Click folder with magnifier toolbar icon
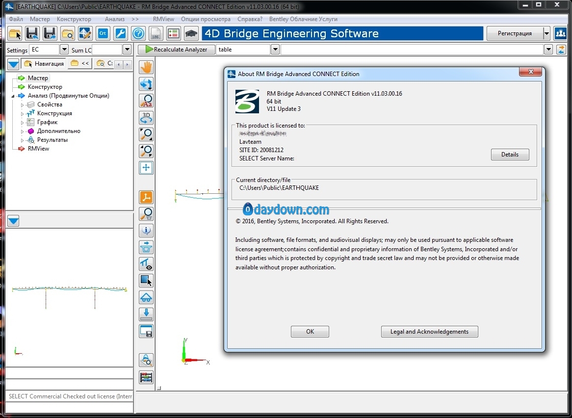572x418 pixels. point(68,33)
